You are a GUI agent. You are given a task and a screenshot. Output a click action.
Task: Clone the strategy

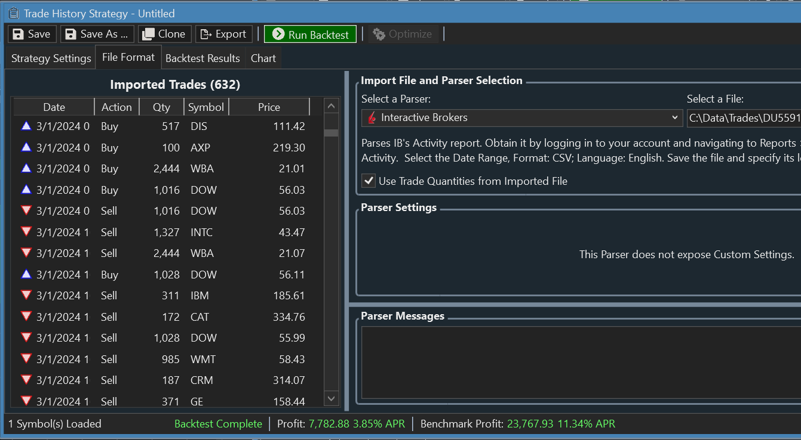[x=165, y=34]
